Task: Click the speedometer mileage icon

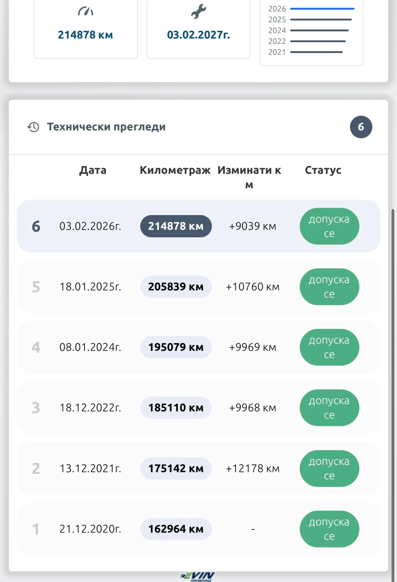Action: pos(86,12)
